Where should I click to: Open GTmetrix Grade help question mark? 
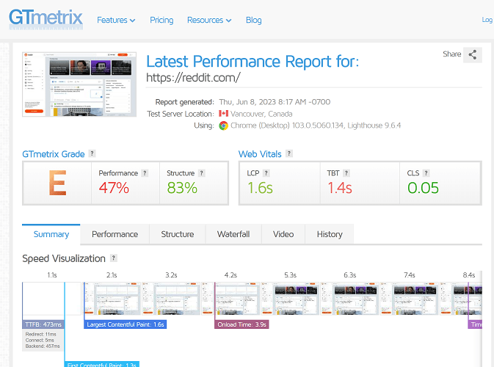[92, 153]
